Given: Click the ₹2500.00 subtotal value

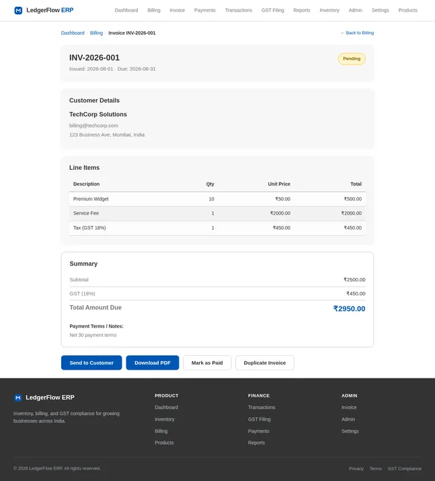Looking at the screenshot, I should click(x=354, y=280).
